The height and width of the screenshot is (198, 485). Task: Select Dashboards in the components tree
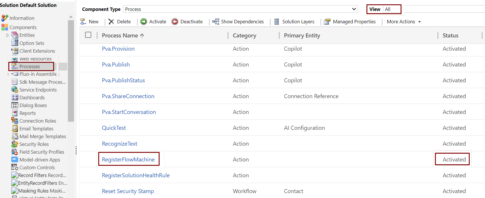pos(32,98)
